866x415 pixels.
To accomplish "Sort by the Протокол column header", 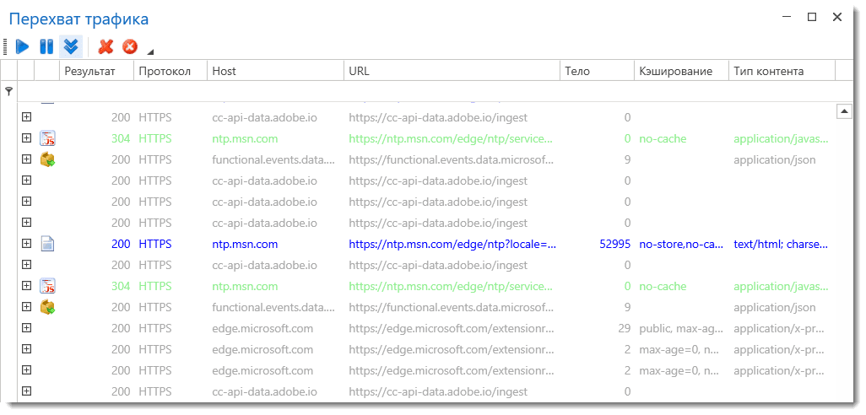I will point(165,71).
